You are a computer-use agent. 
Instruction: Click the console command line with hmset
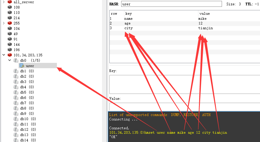click(168, 133)
